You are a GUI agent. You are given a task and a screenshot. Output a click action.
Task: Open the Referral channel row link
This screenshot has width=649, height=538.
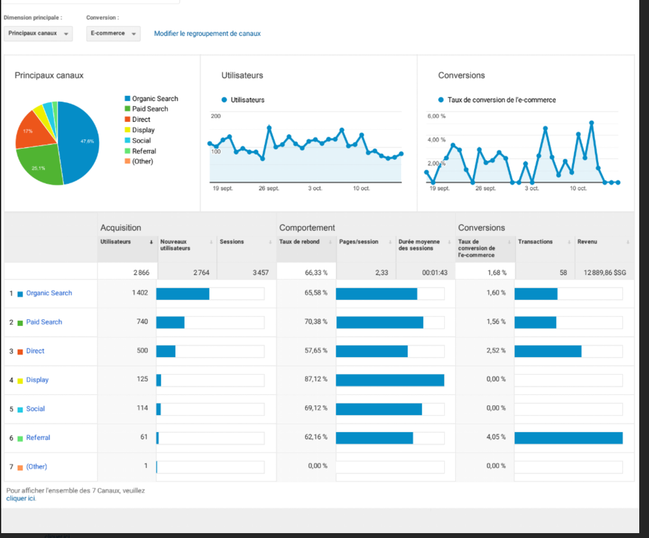[38, 437]
